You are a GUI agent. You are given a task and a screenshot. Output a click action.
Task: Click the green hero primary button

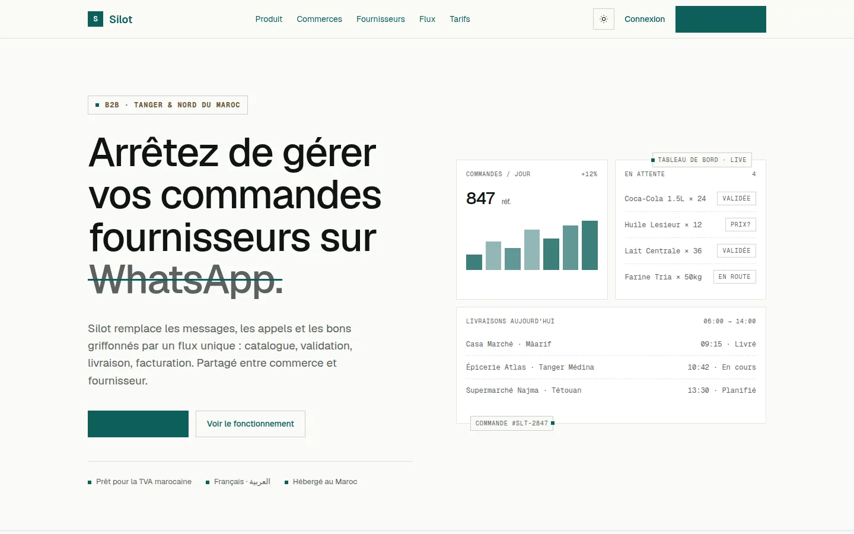138,424
